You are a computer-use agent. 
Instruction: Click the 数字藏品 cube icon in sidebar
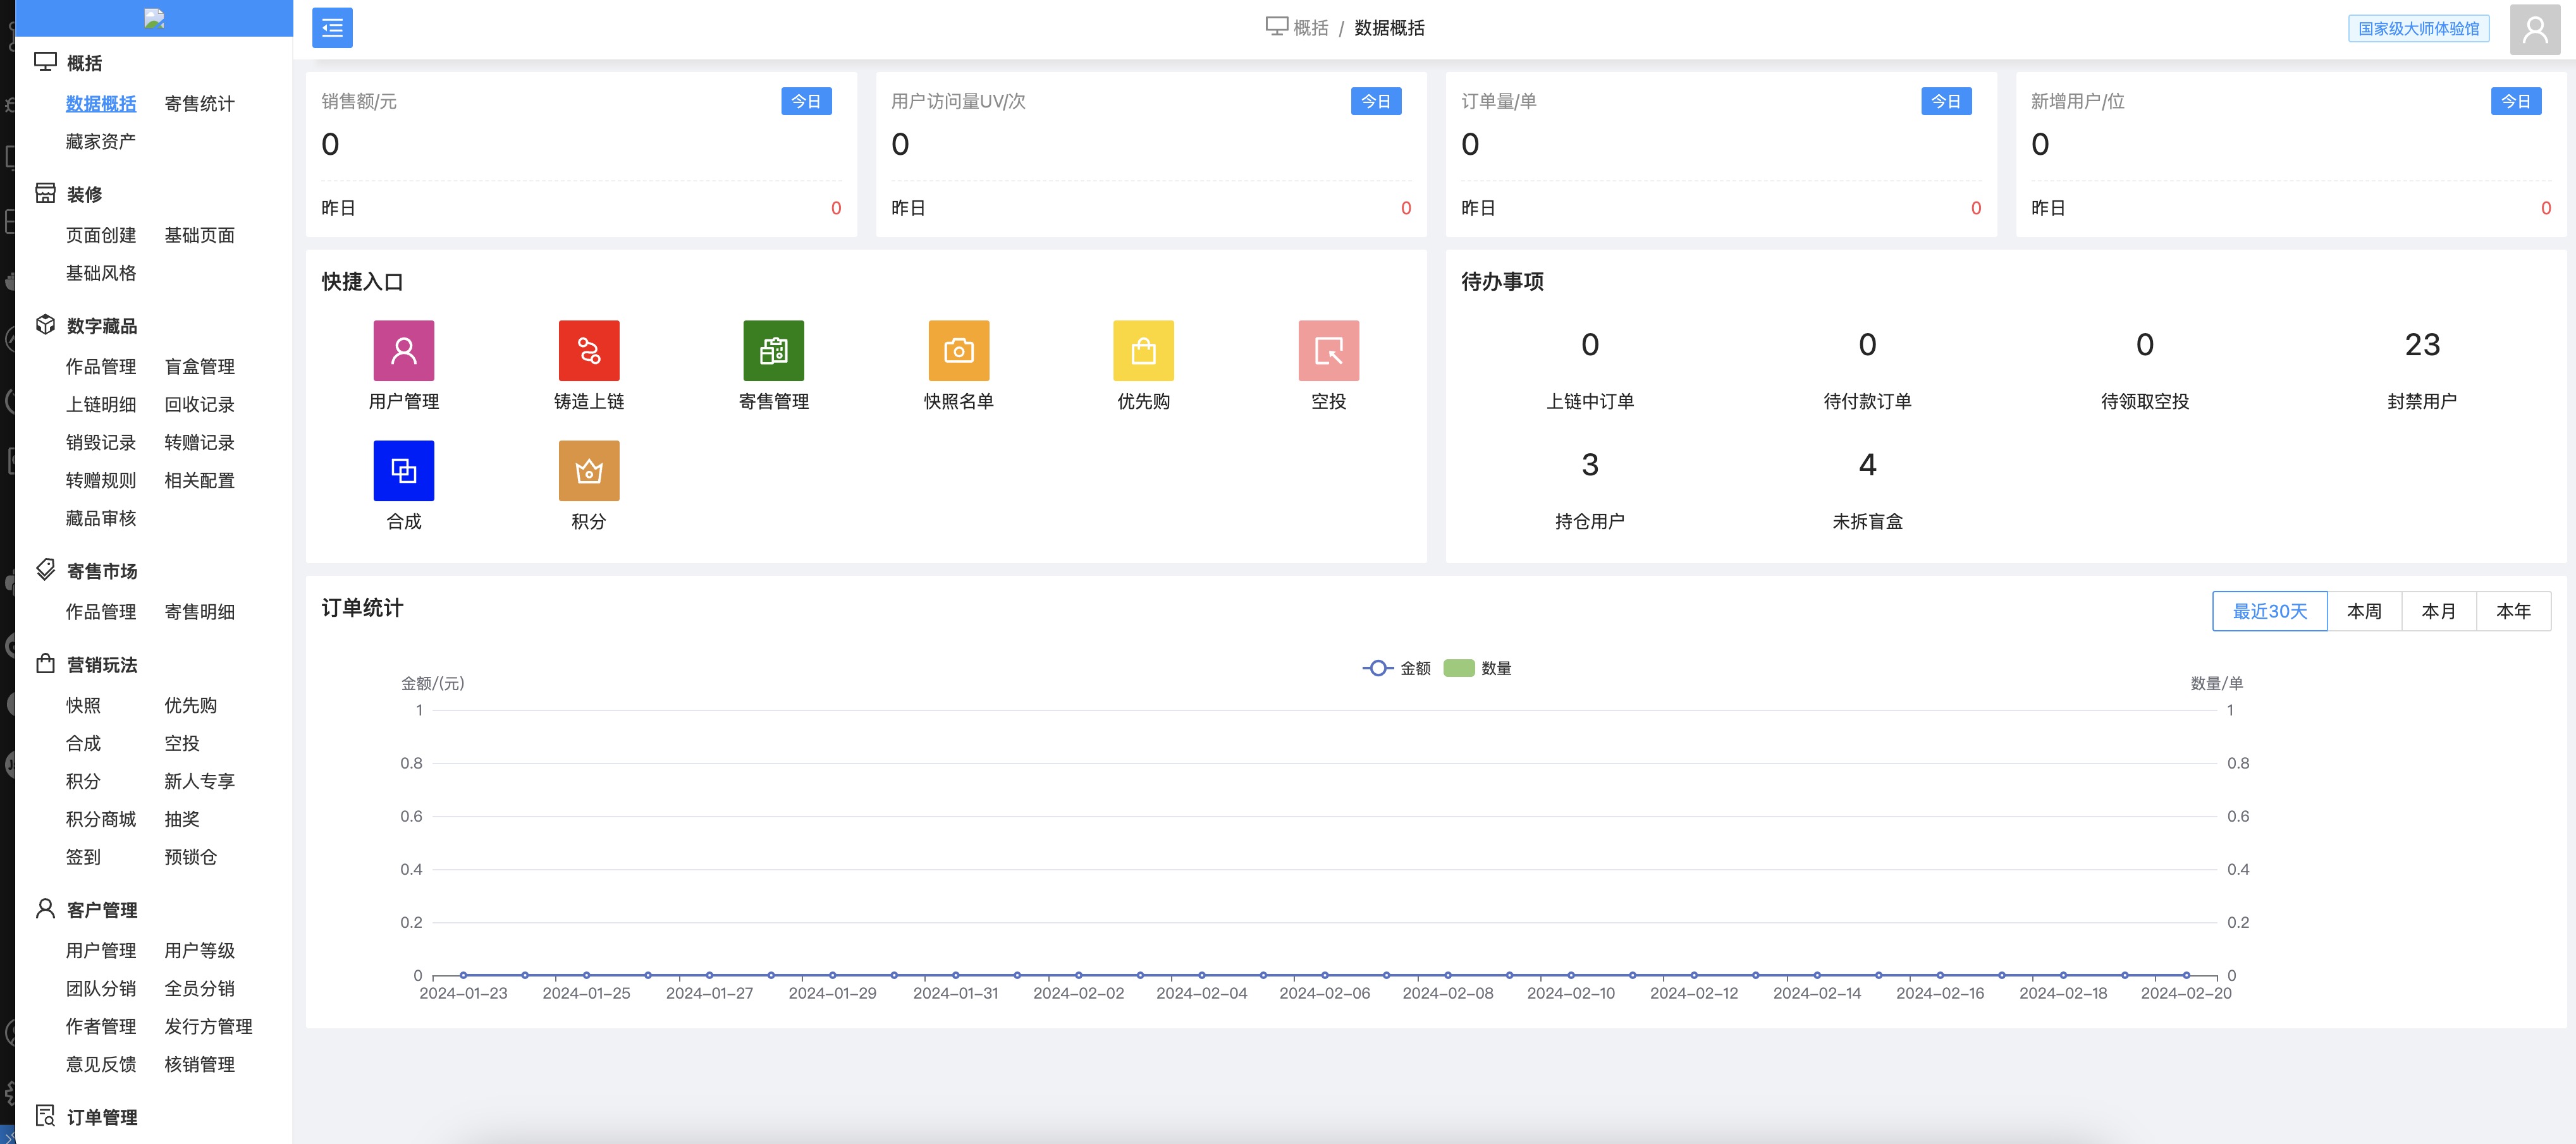pos(45,325)
